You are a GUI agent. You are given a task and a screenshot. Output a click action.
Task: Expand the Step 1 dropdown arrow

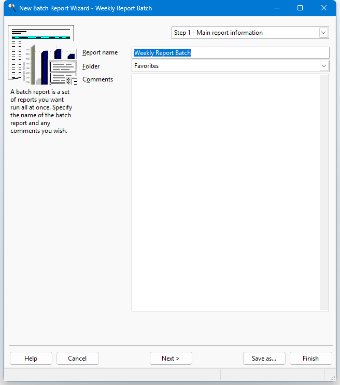tap(324, 33)
